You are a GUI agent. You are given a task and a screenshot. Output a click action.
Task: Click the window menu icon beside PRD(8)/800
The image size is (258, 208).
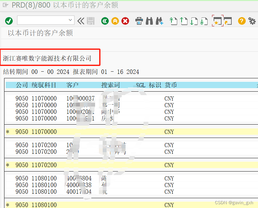tap(5, 5)
